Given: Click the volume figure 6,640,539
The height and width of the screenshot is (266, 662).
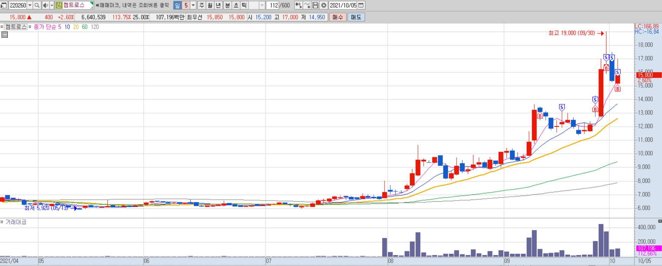Looking at the screenshot, I should (x=93, y=17).
